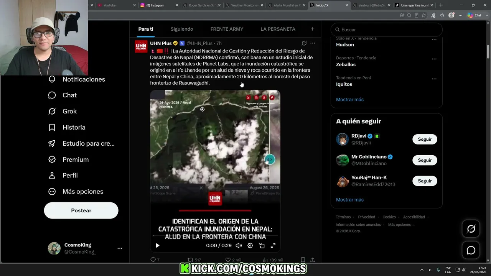Close the Inicio / X browser tab
Screen dimensions: 491x276
(x=347, y=5)
